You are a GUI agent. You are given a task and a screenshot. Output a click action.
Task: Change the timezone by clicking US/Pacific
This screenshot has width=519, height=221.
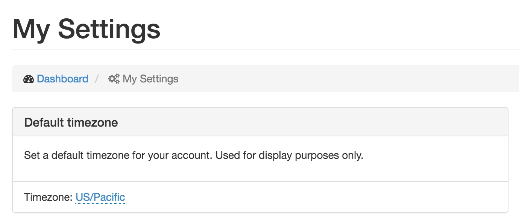101,197
